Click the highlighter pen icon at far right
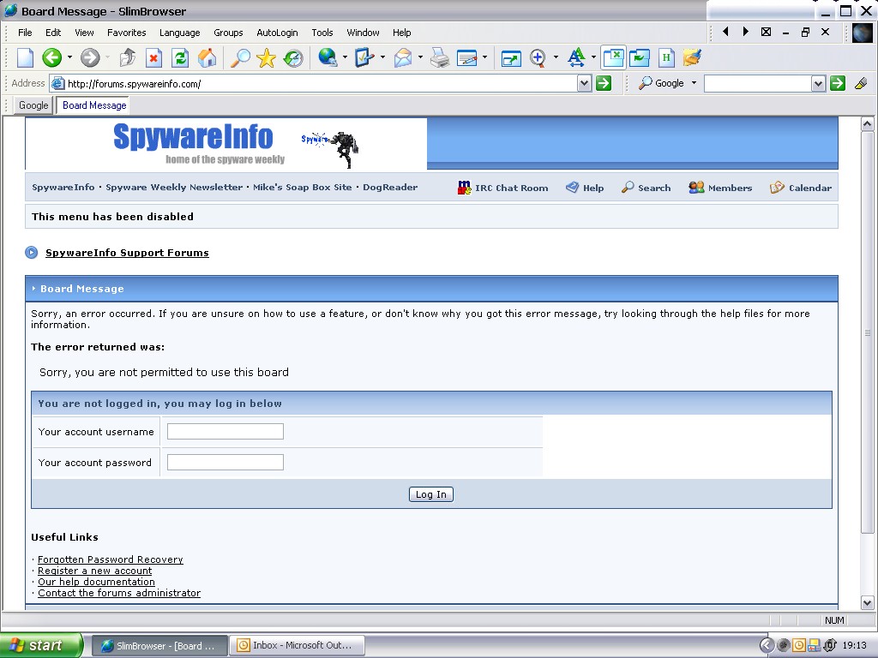The width and height of the screenshot is (878, 658). (861, 84)
